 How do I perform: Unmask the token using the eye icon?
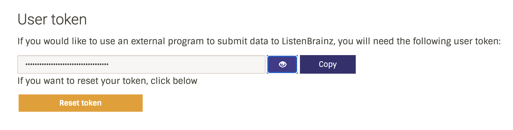[x=282, y=64]
